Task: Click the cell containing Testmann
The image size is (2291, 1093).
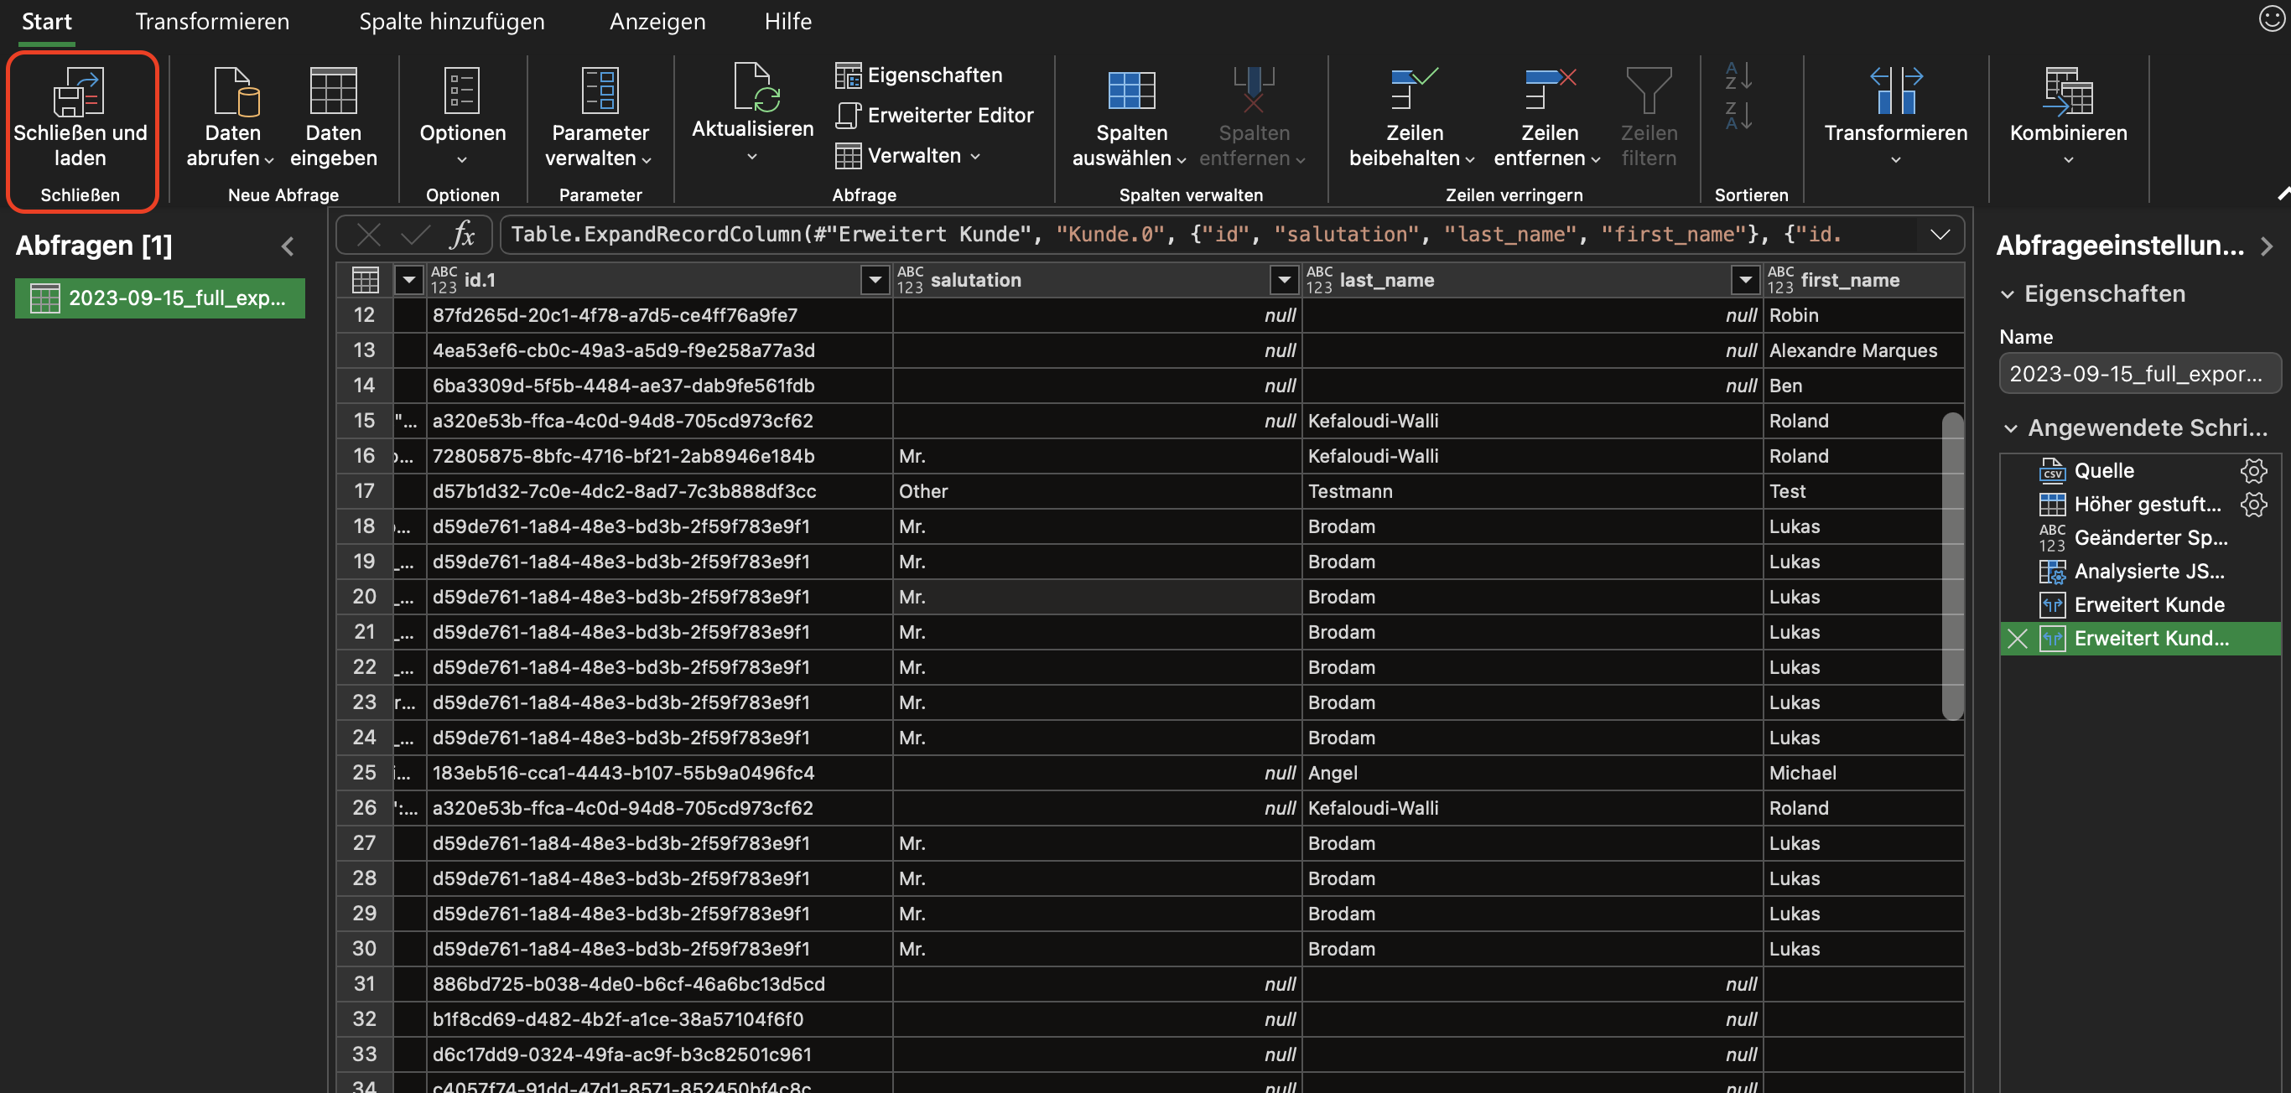Action: tap(1531, 491)
